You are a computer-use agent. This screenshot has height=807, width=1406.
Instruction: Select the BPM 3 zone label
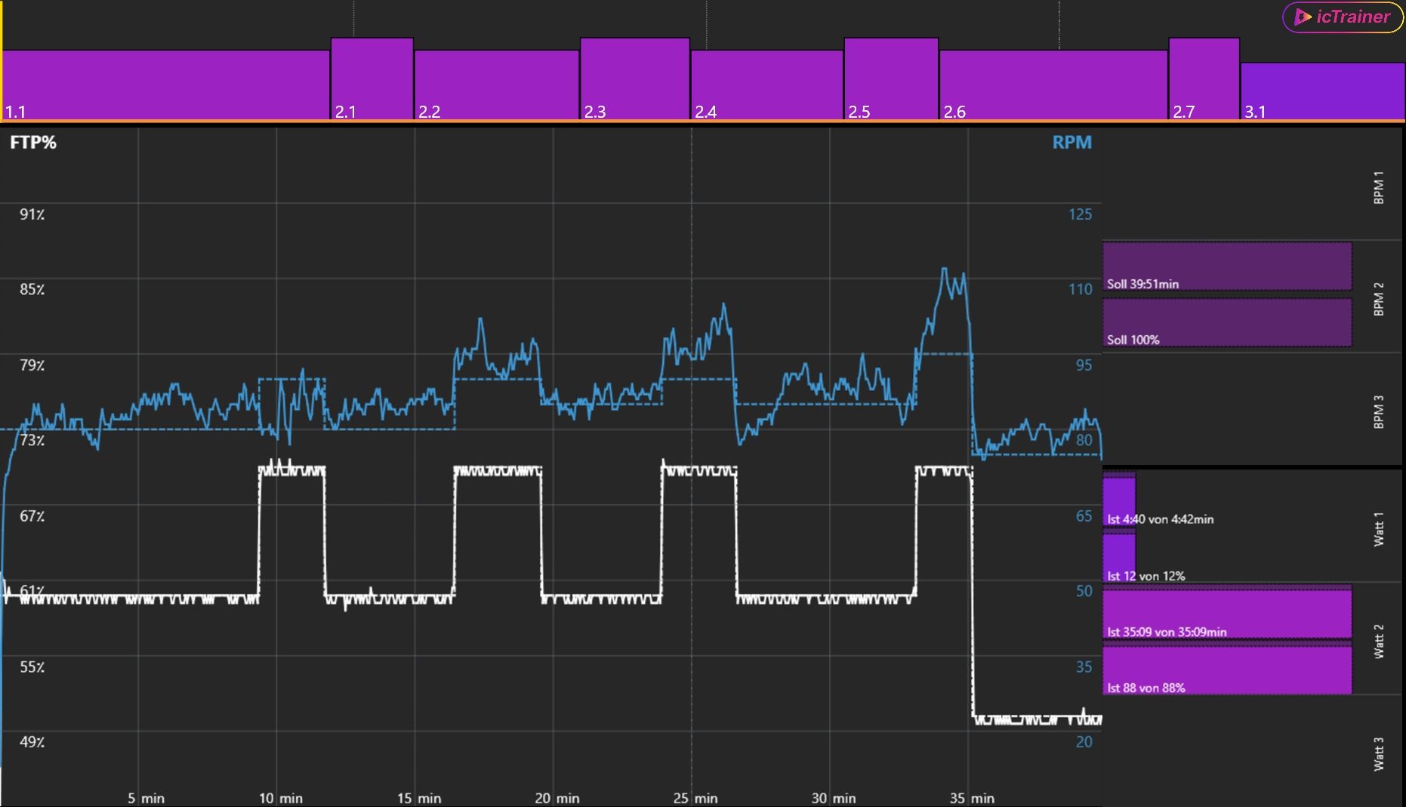pos(1378,411)
